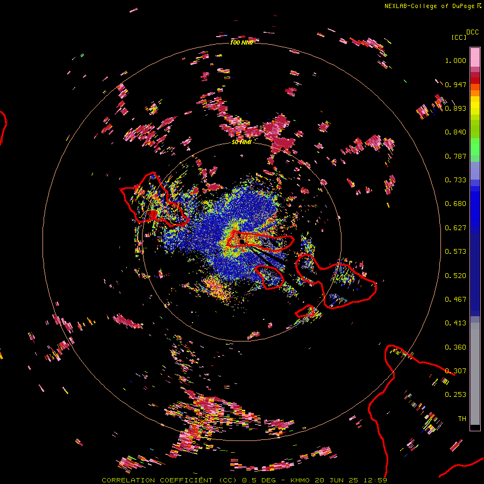Click the TH threshold label
Screen dimensions: 484x484
click(x=462, y=419)
